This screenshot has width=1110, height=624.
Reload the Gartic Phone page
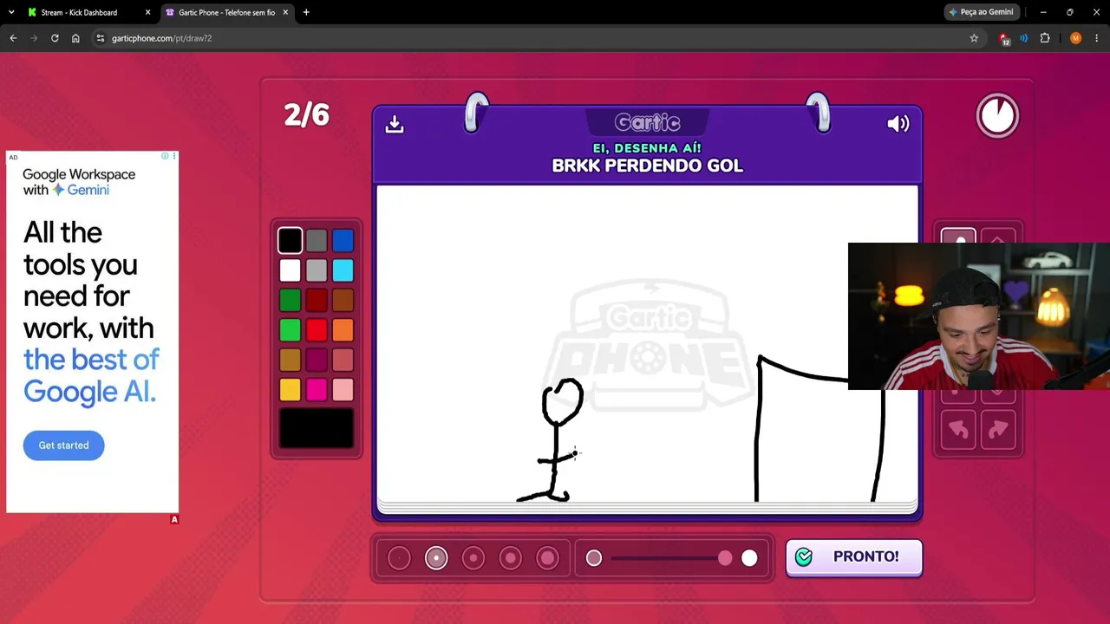pyautogui.click(x=55, y=38)
